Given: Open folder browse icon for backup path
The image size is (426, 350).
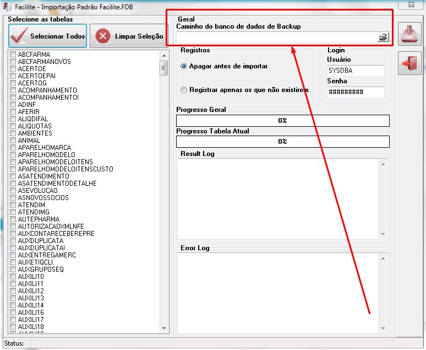Looking at the screenshot, I should click(x=383, y=37).
